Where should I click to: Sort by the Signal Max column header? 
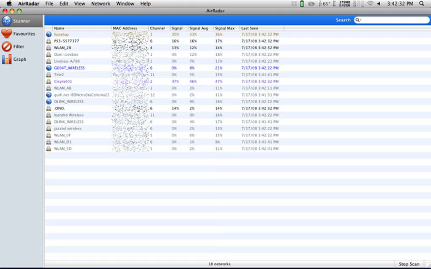coord(226,28)
